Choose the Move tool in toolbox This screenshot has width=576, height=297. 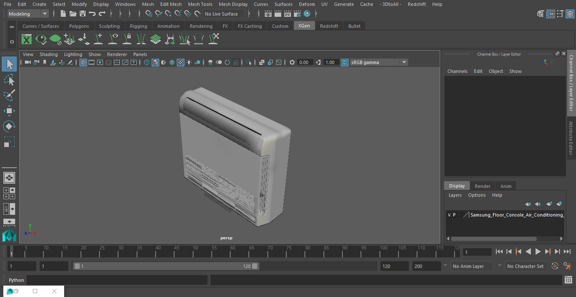pos(9,111)
